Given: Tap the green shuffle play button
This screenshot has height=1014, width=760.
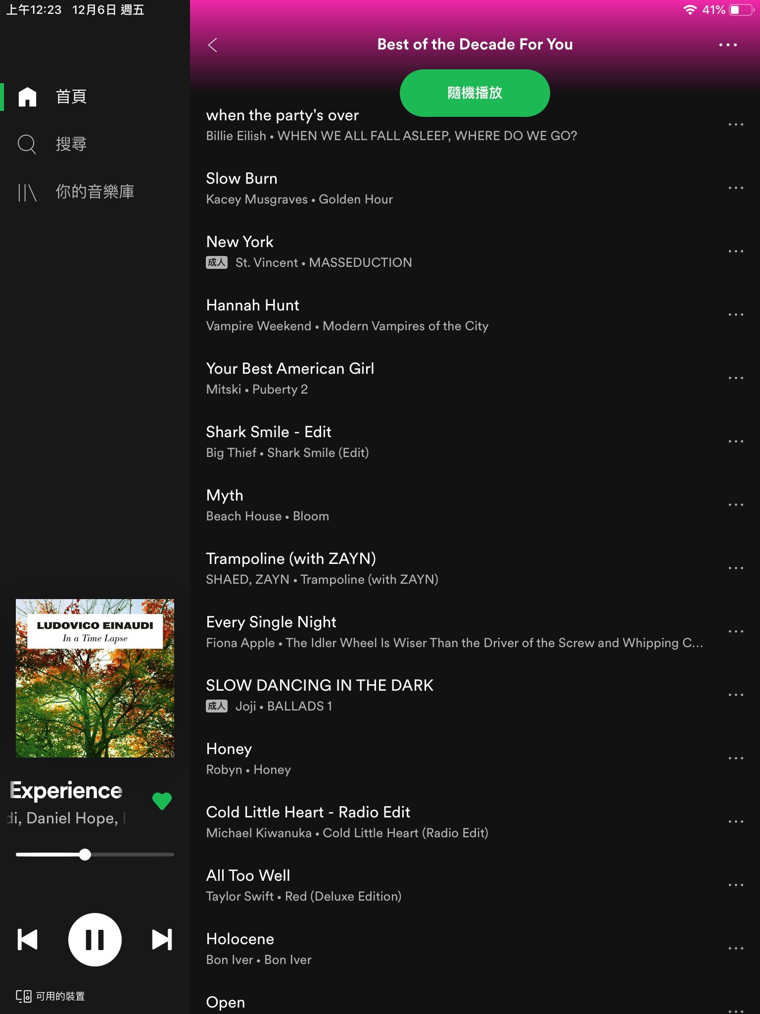Looking at the screenshot, I should tap(475, 93).
